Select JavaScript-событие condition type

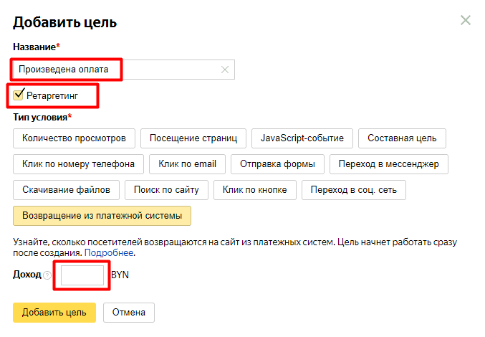[302, 138]
